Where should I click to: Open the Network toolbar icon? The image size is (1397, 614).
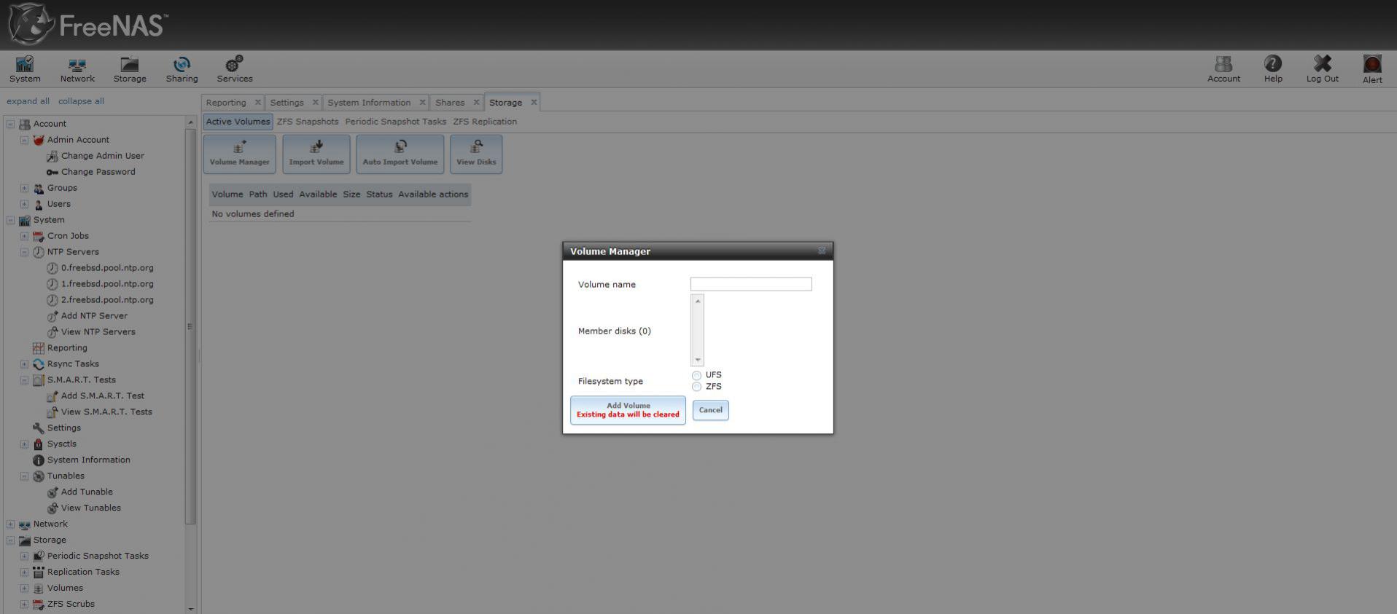point(77,70)
